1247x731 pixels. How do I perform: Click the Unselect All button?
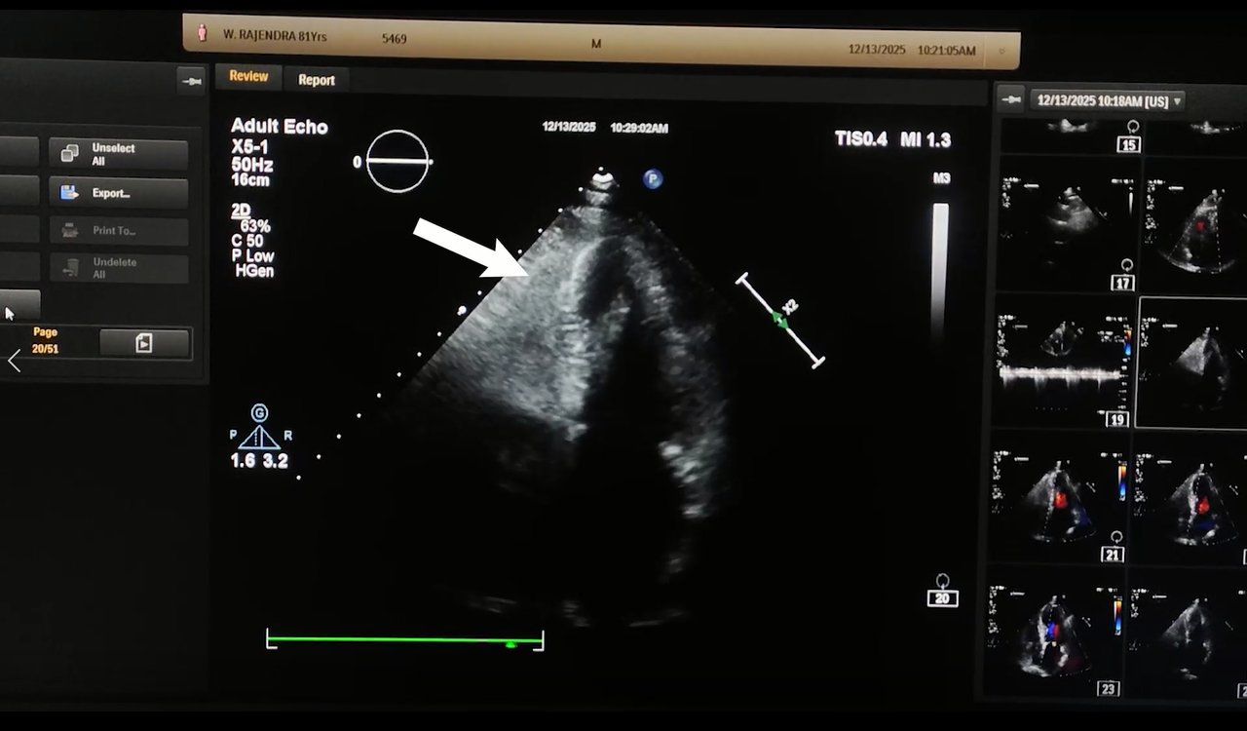click(x=119, y=154)
